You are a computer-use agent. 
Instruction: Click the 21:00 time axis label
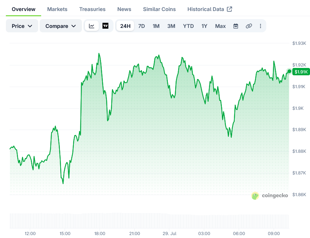(135, 234)
